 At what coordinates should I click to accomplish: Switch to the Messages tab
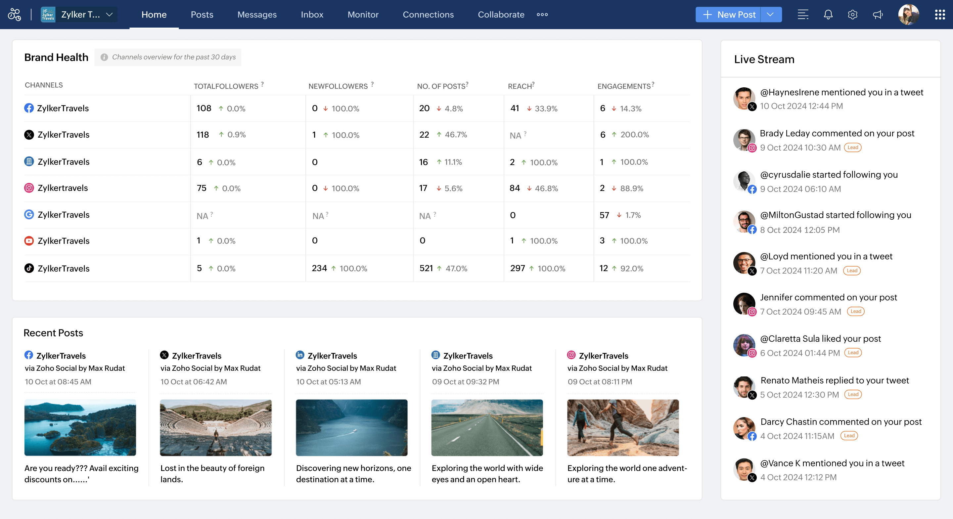[257, 15]
